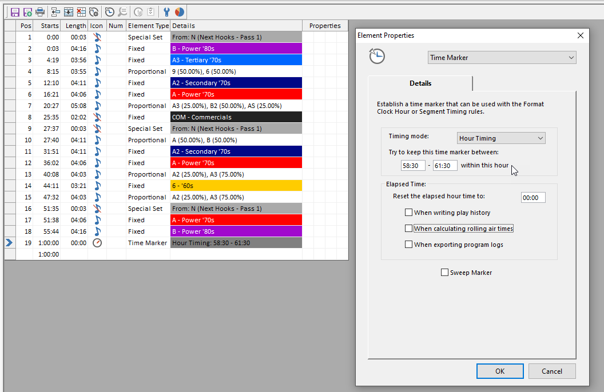Select the blue A3 - Tertiary '70s row

pos(236,60)
